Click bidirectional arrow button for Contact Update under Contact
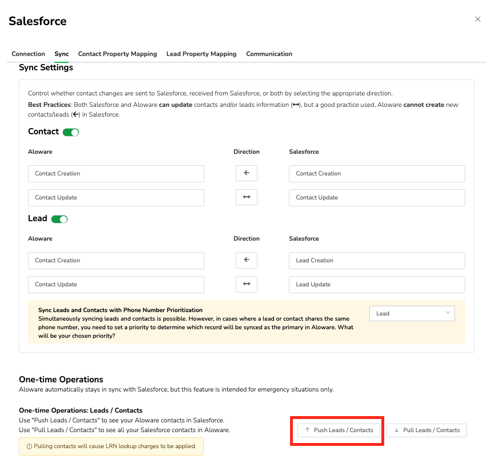Viewport: 491px width, 467px height. tap(247, 197)
